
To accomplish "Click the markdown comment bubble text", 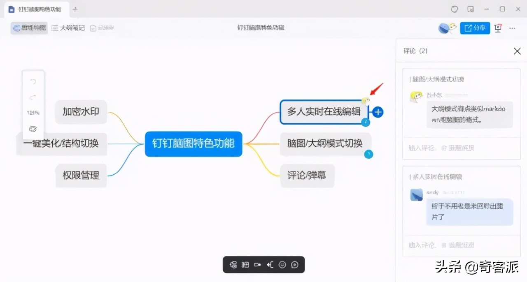I will pos(469,115).
